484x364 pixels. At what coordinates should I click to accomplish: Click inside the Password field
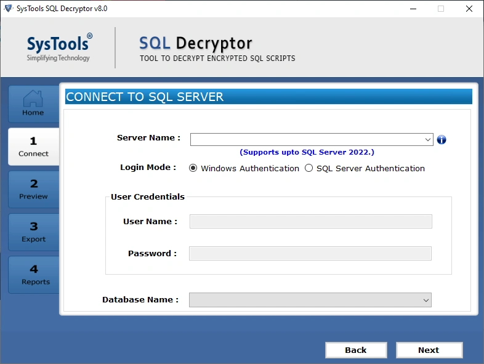point(310,254)
